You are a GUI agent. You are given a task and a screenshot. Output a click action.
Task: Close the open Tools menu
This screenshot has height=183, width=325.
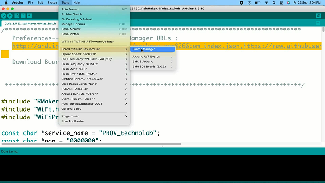[x=65, y=3]
